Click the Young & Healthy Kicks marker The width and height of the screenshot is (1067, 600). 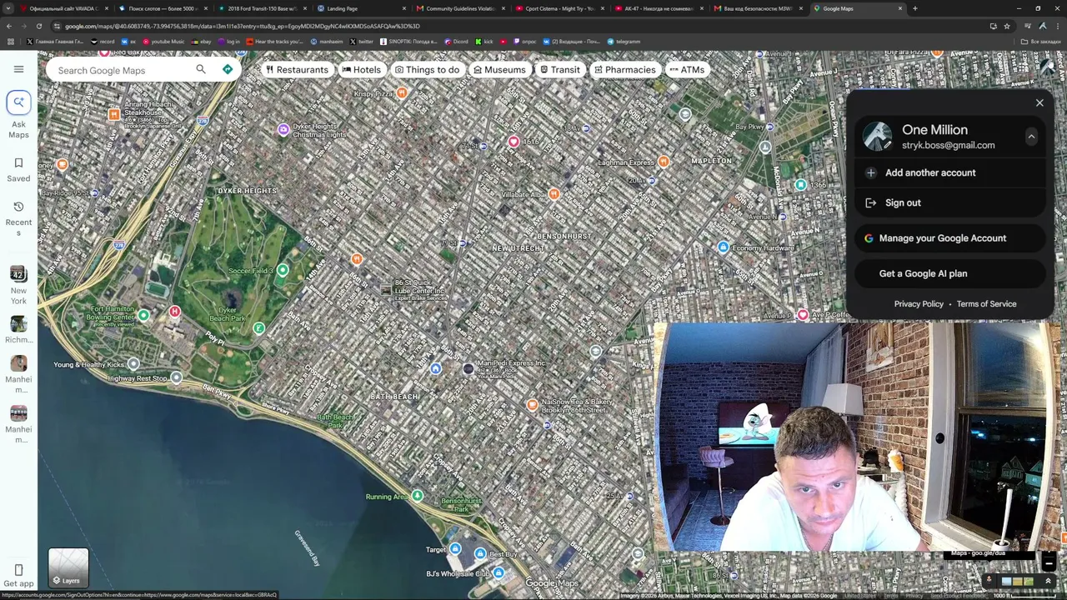coord(133,364)
